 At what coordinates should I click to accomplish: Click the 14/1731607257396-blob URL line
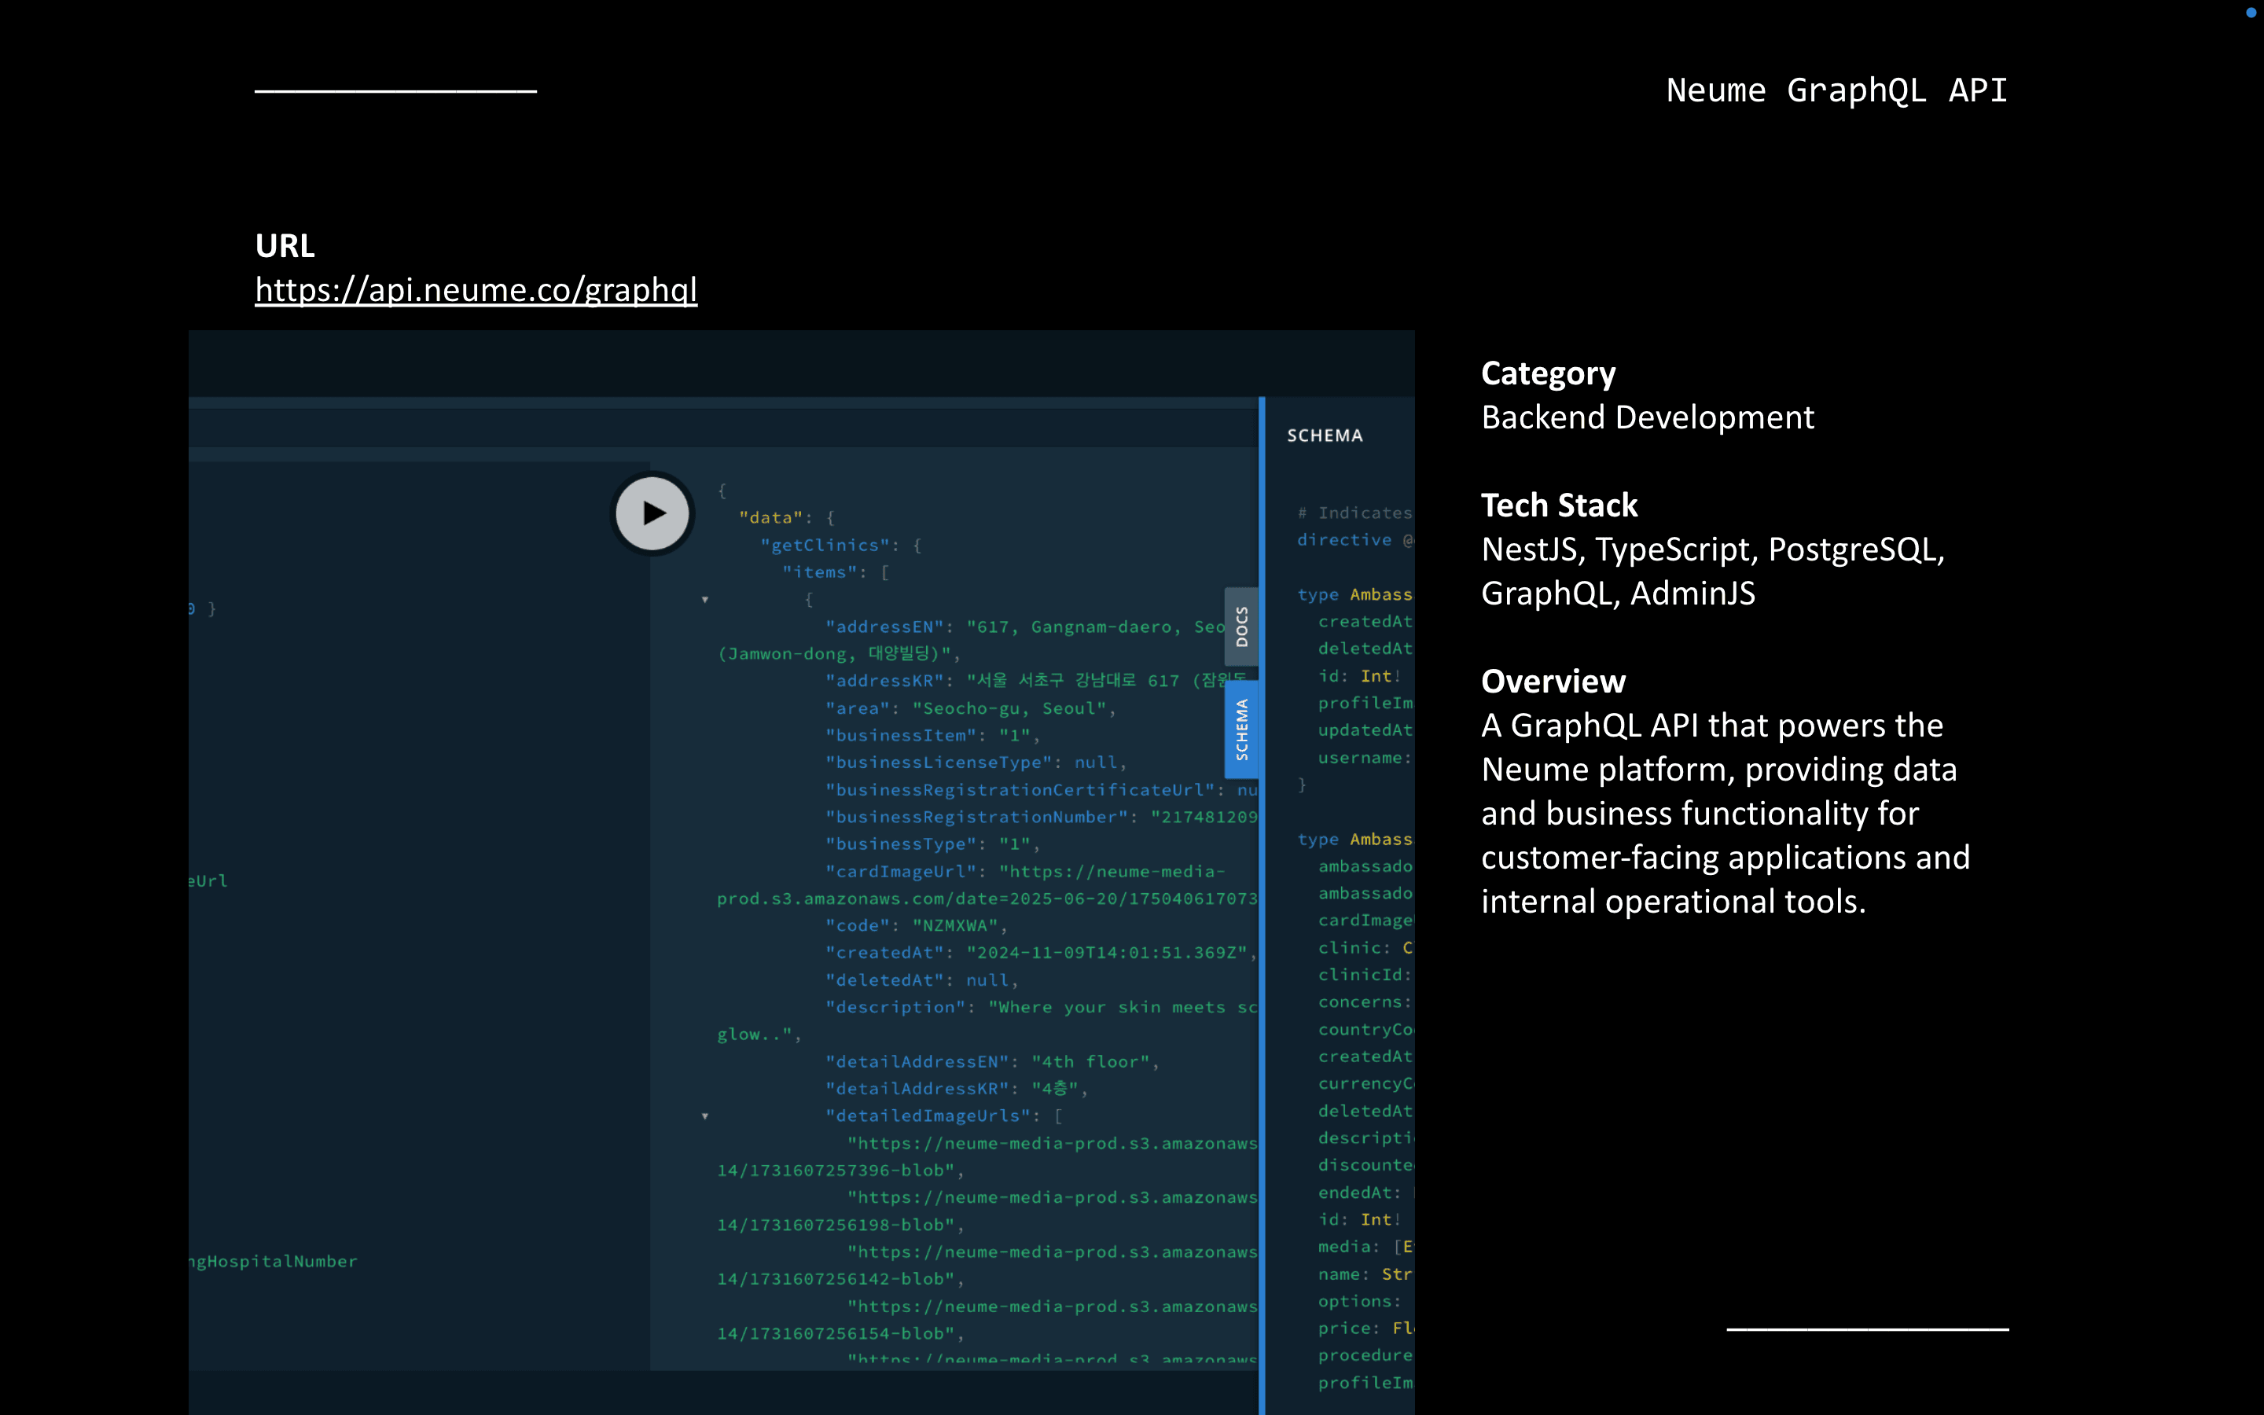point(840,1171)
